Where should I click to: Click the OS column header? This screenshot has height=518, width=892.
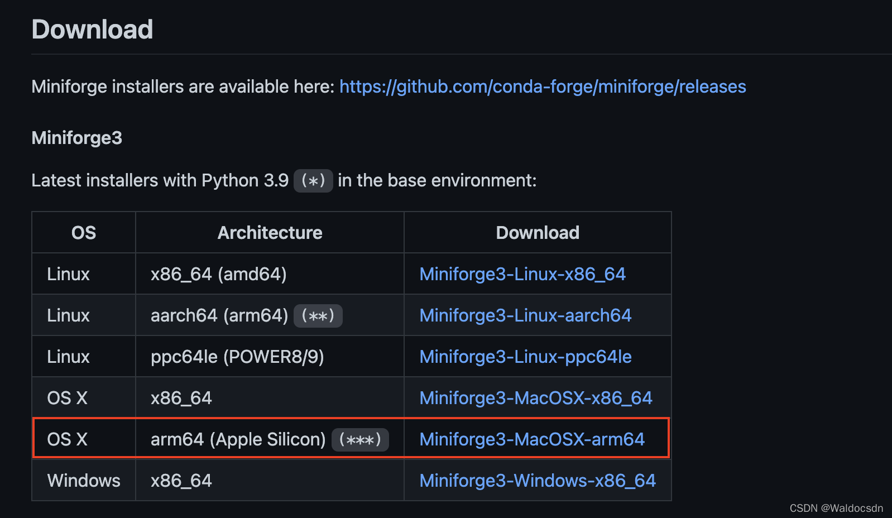(84, 233)
